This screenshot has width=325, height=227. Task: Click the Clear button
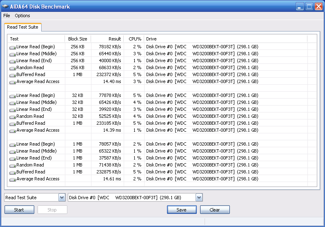click(215, 210)
